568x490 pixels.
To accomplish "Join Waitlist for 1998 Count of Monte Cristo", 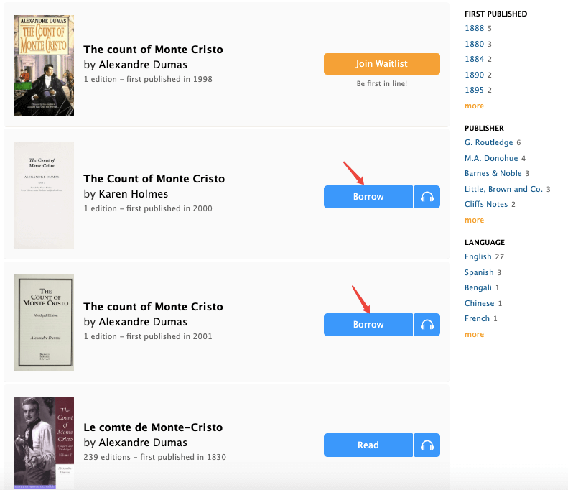I will click(x=381, y=64).
